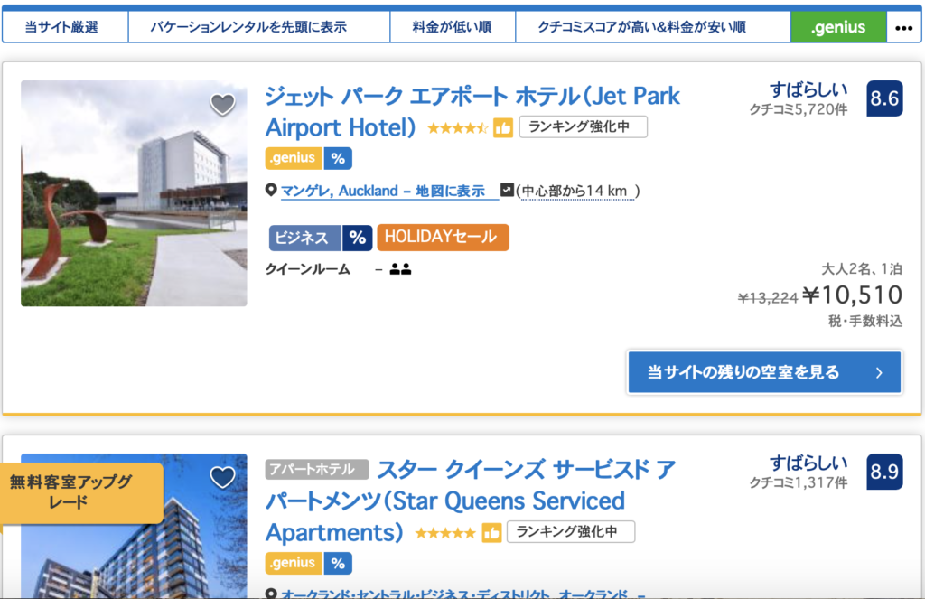Click the Jet Park .genius badge
This screenshot has width=925, height=599.
(294, 158)
